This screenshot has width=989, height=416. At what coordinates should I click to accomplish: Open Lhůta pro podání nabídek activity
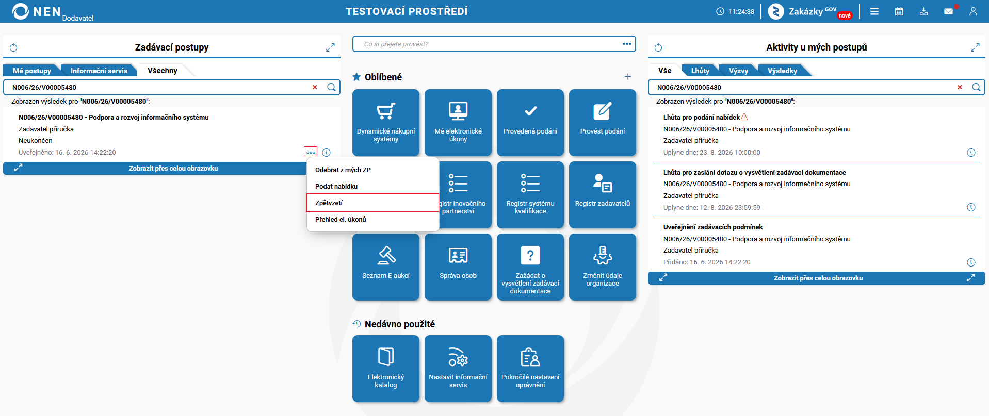pos(702,117)
